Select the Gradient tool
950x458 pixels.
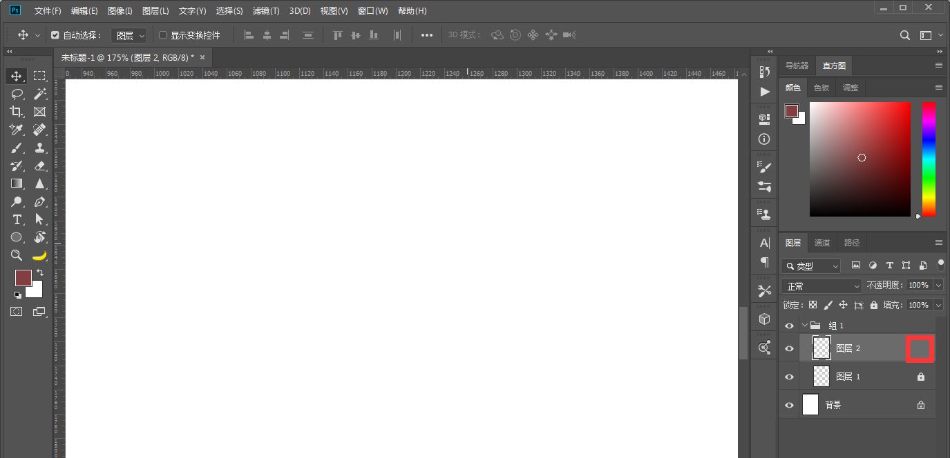(17, 183)
